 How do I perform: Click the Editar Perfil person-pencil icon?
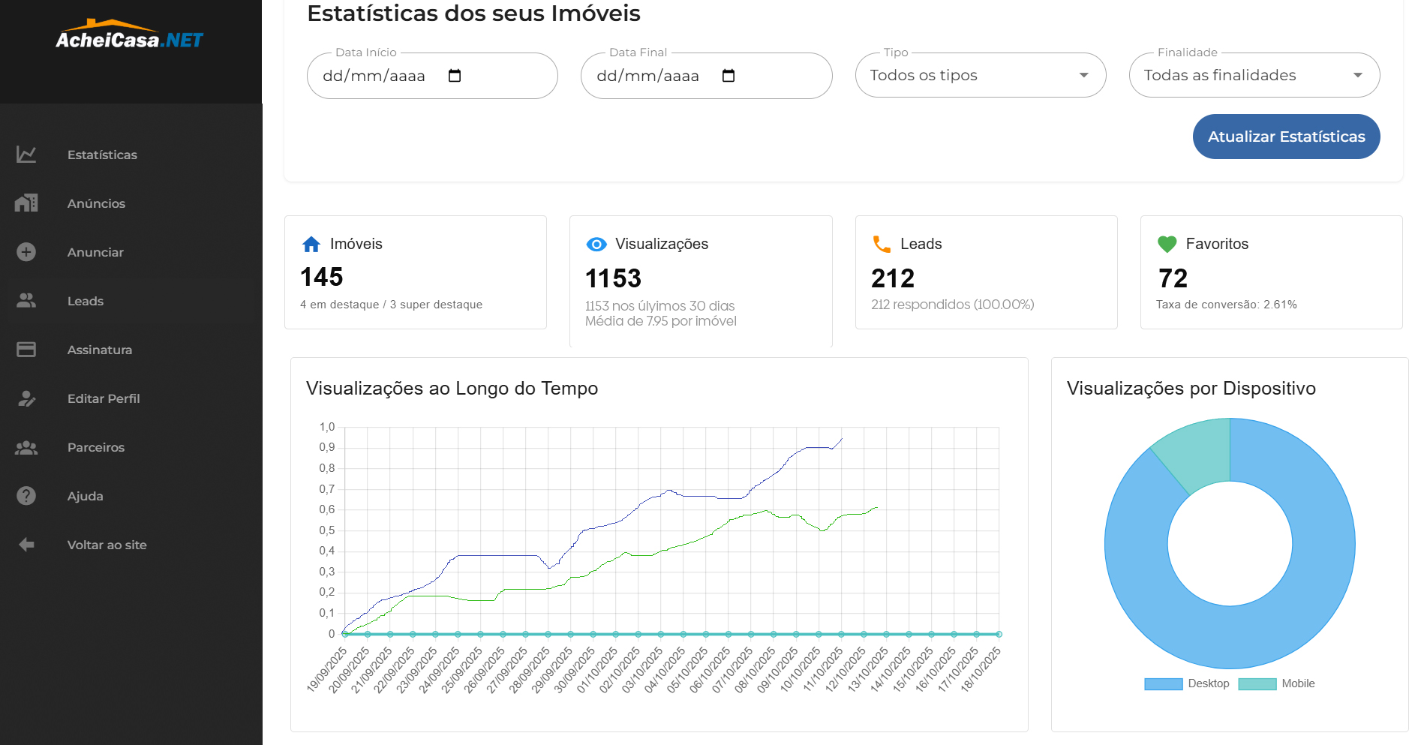26,398
